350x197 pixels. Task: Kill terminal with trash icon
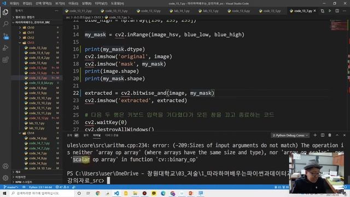(x=330, y=135)
